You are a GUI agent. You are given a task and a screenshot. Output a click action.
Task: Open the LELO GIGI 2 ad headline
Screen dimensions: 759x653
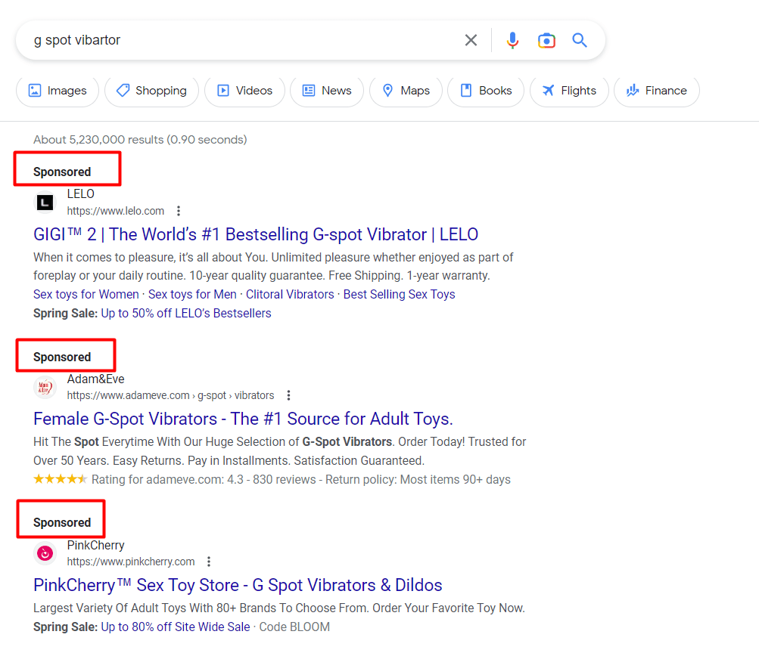256,234
